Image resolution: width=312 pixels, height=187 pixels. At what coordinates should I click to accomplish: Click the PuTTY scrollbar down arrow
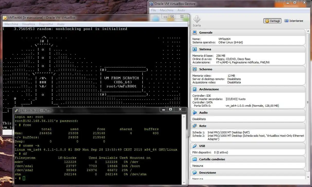[x=184, y=182]
